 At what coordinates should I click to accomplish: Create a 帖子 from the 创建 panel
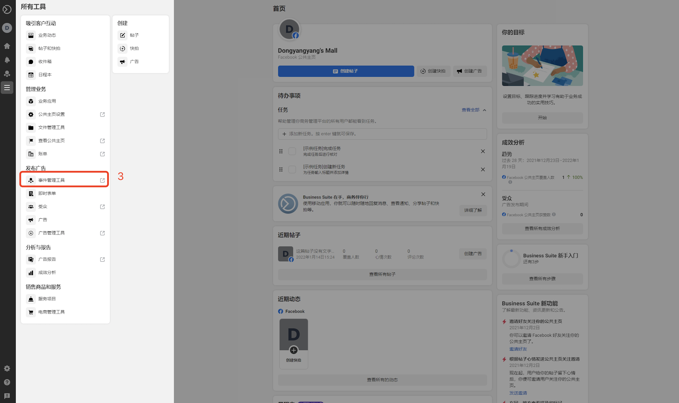[x=141, y=35]
